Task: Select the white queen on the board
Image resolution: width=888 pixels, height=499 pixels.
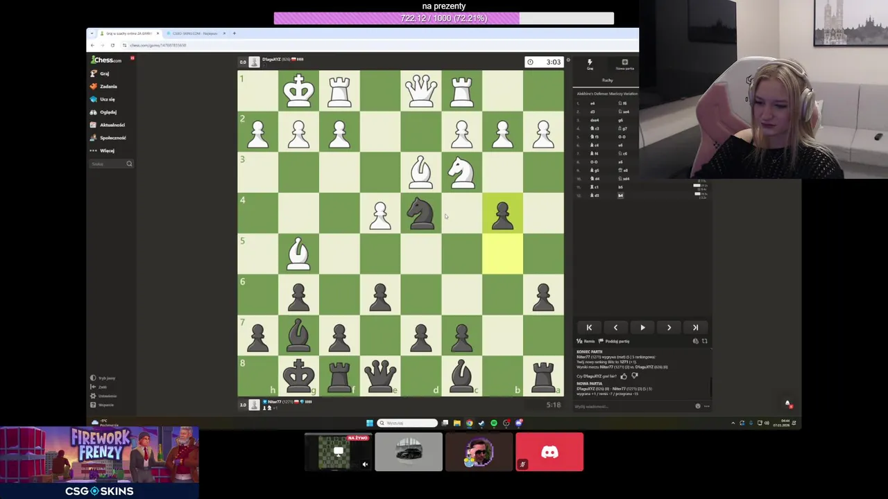Action: pos(421,91)
